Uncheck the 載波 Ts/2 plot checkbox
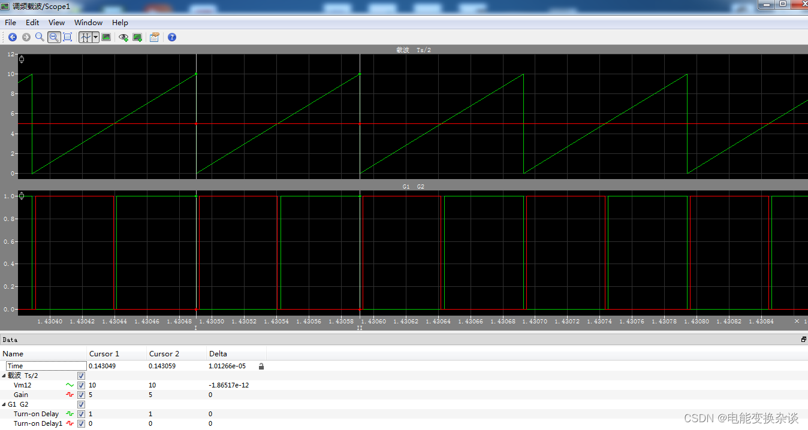This screenshot has height=430, width=808. [81, 376]
